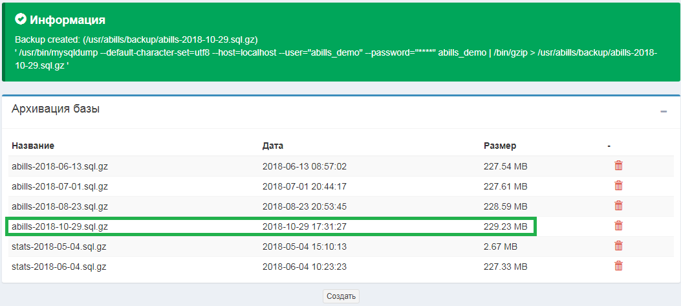Select the highlighted abills-2018-10-29.sql.gz file name
Image resolution: width=681 pixels, height=306 pixels.
[x=59, y=226]
